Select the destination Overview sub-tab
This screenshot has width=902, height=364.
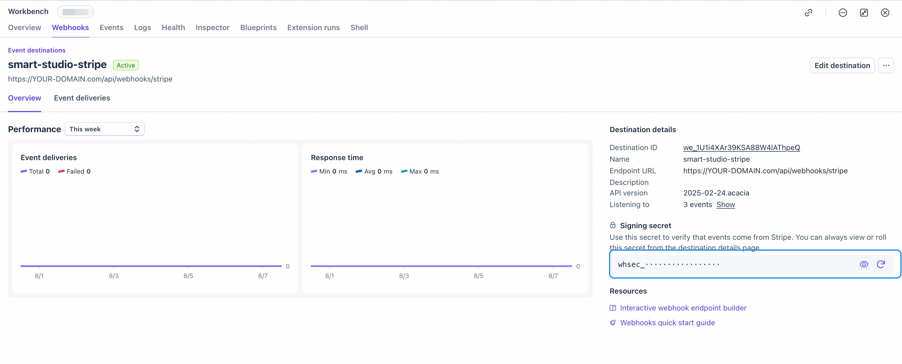(25, 98)
